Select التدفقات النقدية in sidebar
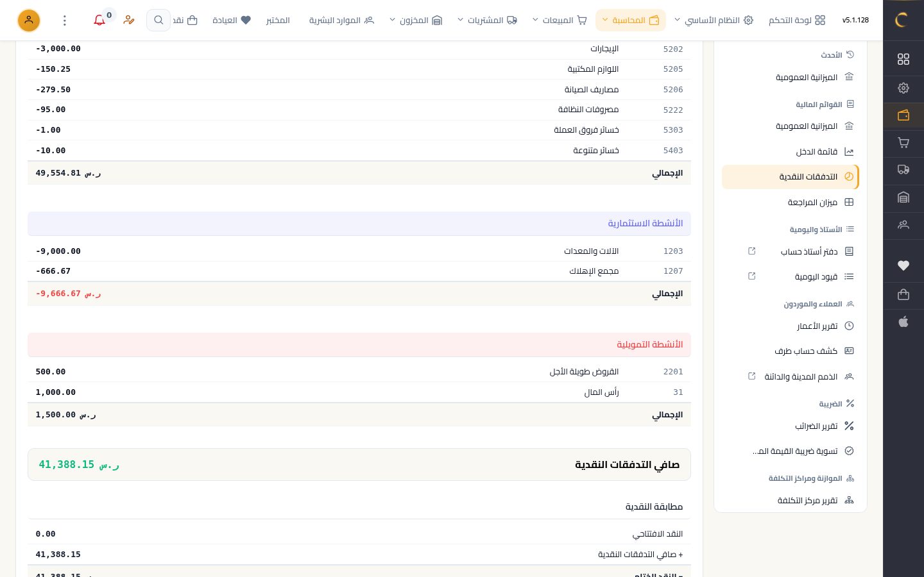 click(x=791, y=177)
